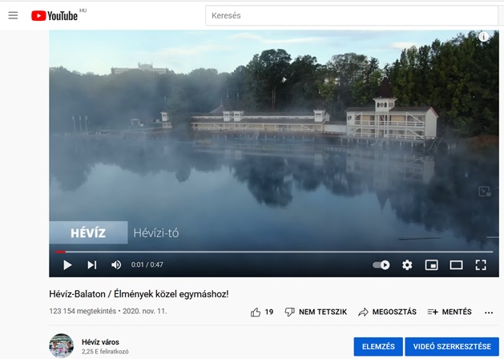Click the 0:01 / 0:47 time display
This screenshot has width=504, height=363.
point(147,264)
